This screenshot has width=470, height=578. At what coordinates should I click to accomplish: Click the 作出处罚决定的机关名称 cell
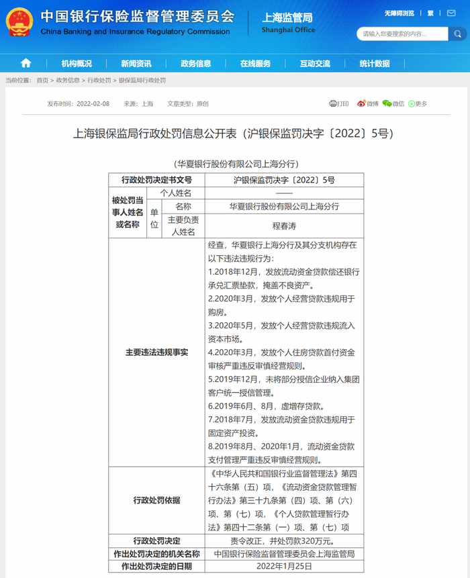point(156,554)
